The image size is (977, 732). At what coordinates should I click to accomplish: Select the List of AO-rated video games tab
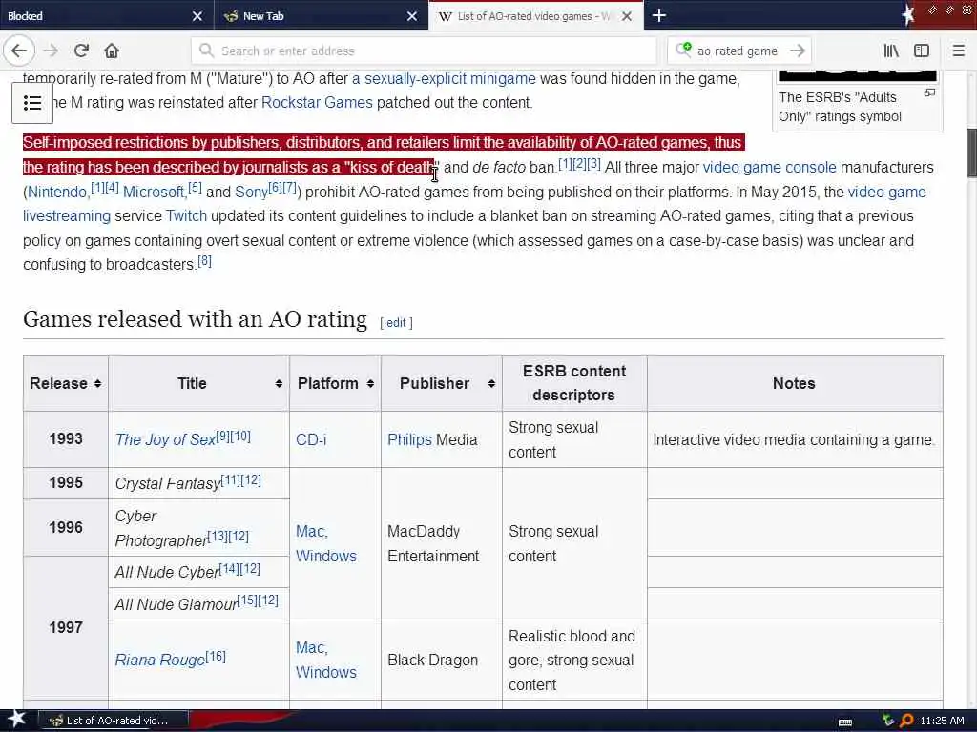point(536,16)
